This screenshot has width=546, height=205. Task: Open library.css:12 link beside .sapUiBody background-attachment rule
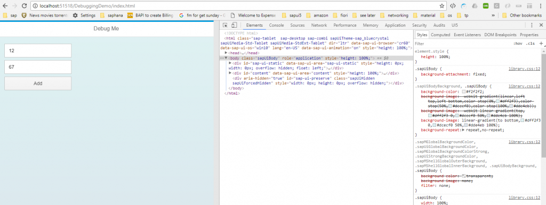tap(524, 69)
